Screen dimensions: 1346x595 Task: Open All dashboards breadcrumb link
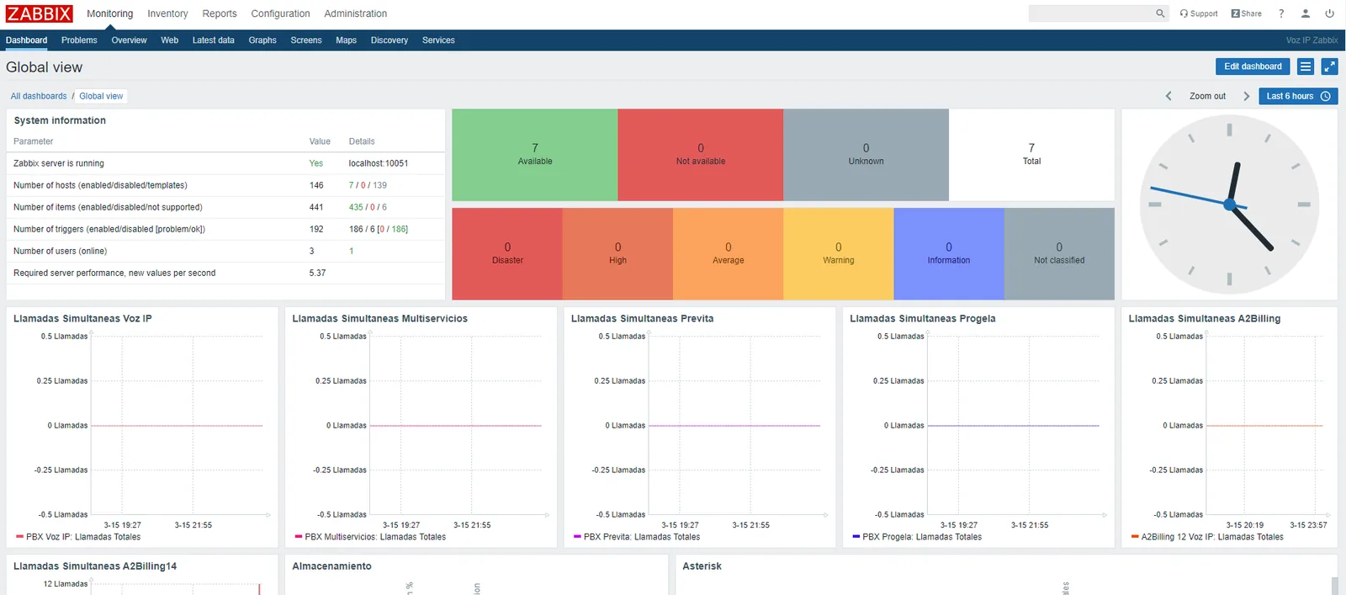click(39, 96)
